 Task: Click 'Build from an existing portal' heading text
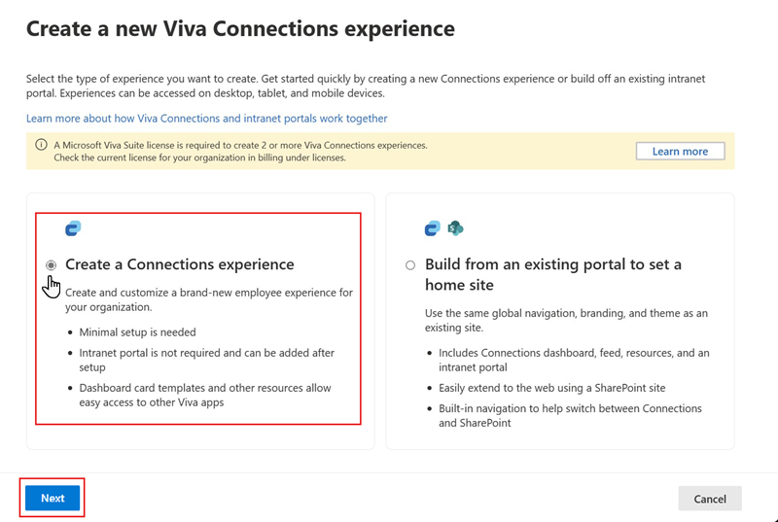[x=553, y=274]
